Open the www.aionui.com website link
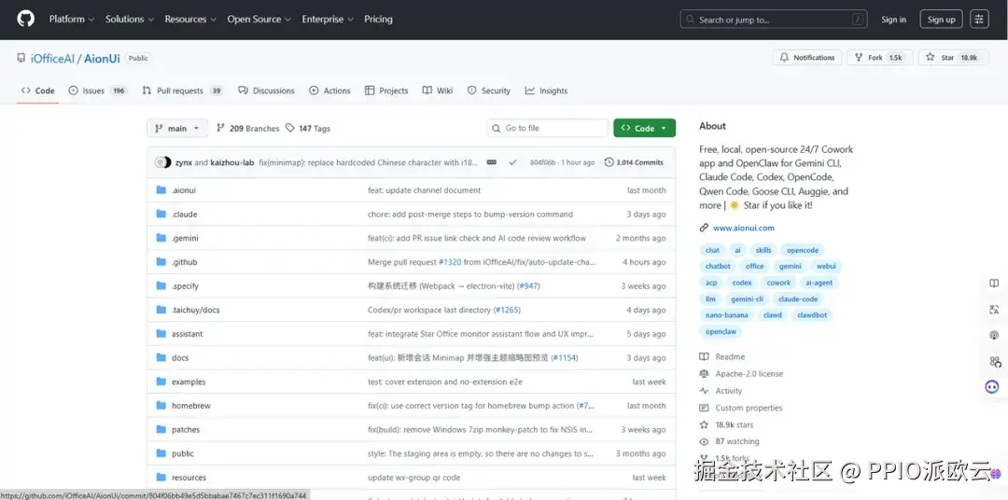This screenshot has width=1008, height=500. (x=743, y=229)
